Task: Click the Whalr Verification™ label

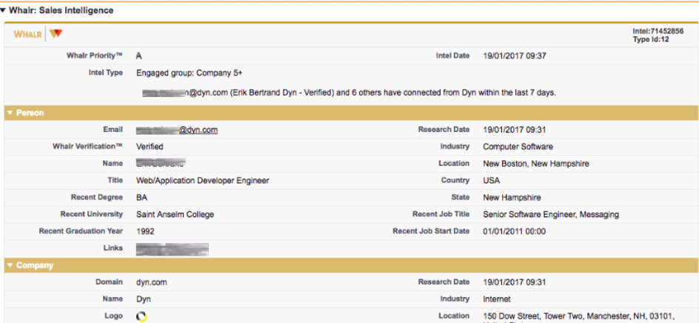Action: pos(87,147)
